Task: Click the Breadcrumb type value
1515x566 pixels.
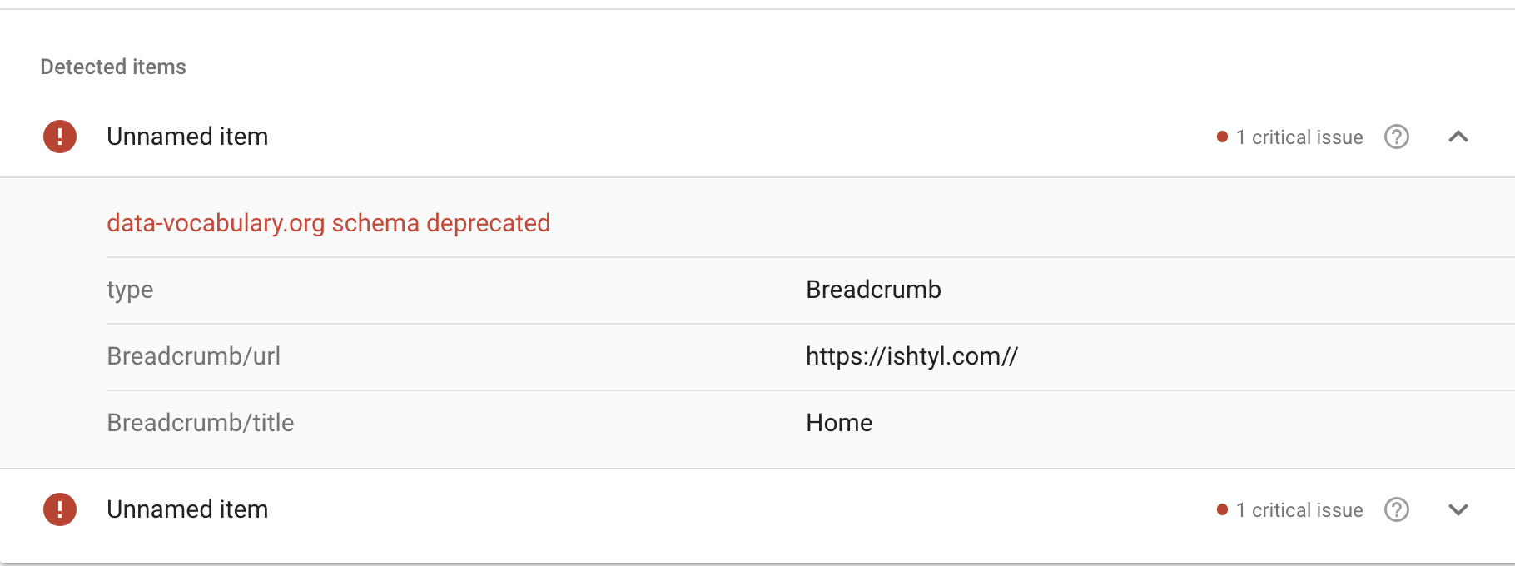Action: click(873, 290)
